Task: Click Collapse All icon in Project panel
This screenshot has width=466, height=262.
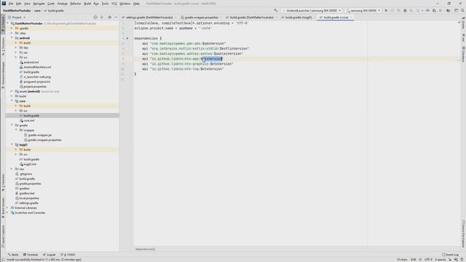Action: tap(102, 17)
